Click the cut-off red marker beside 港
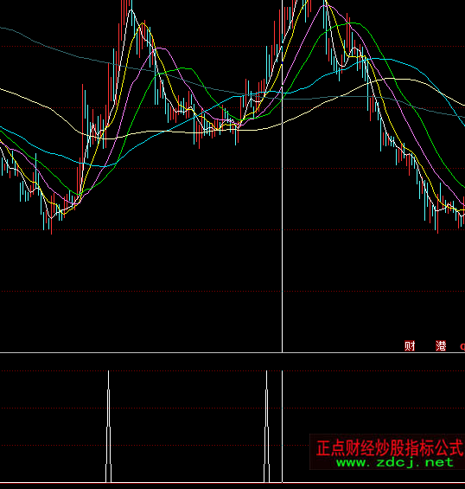 [x=462, y=346]
